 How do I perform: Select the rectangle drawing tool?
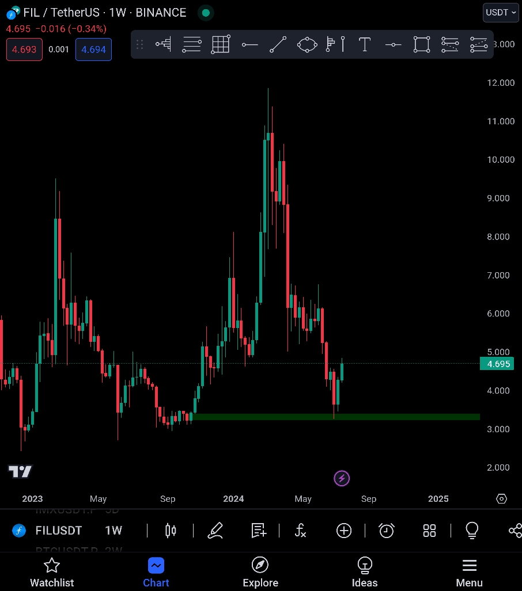tap(422, 44)
